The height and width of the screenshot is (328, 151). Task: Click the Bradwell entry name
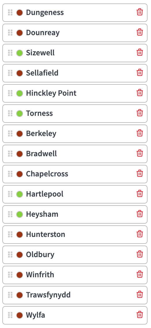(41, 154)
